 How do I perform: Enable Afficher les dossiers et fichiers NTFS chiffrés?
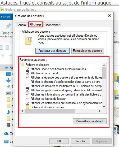point(28,86)
